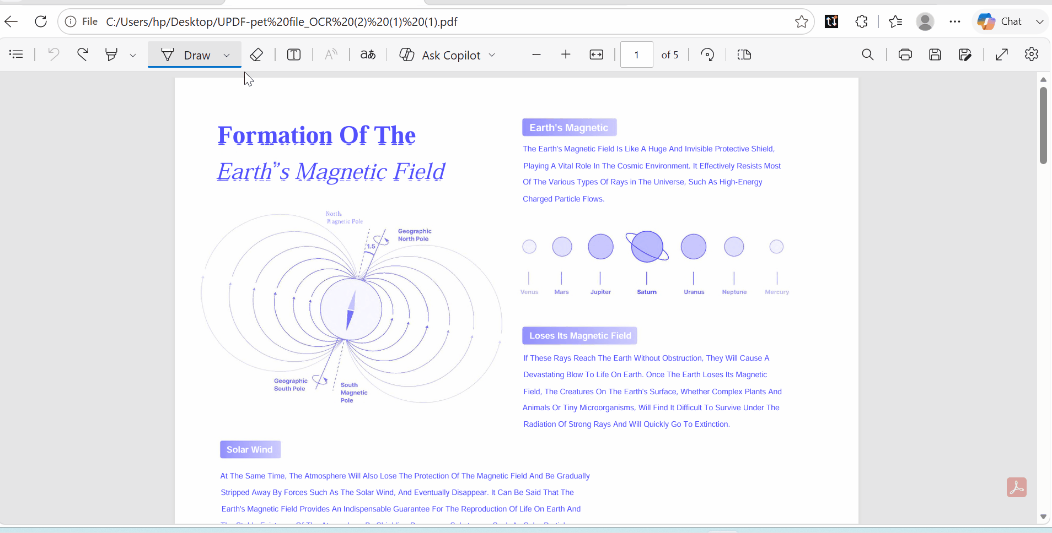Click Ask Copilot
The width and height of the screenshot is (1052, 533).
[x=440, y=55]
